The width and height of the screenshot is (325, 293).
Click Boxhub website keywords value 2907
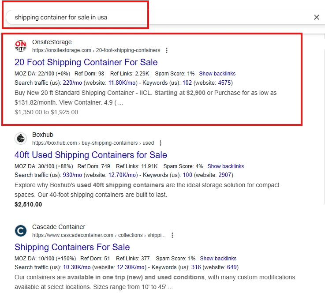(x=225, y=175)
